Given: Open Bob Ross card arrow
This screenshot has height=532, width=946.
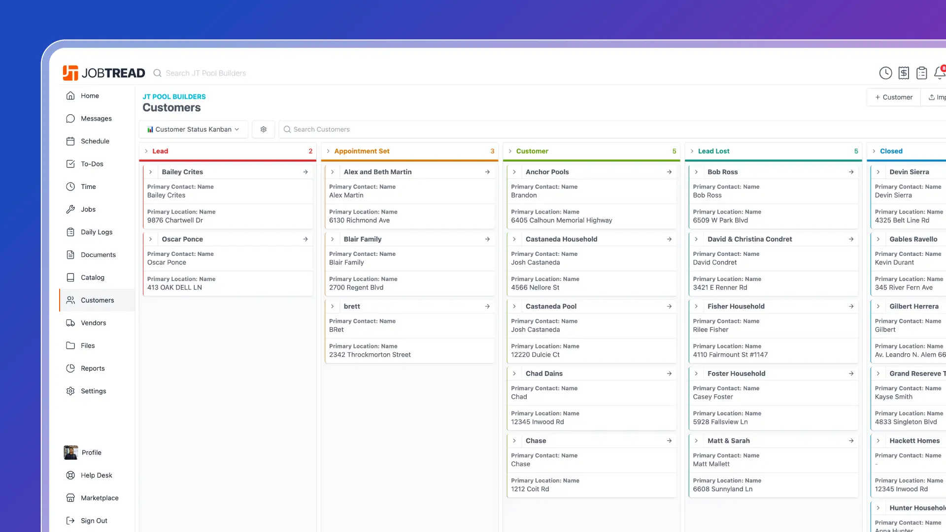Looking at the screenshot, I should coord(851,172).
